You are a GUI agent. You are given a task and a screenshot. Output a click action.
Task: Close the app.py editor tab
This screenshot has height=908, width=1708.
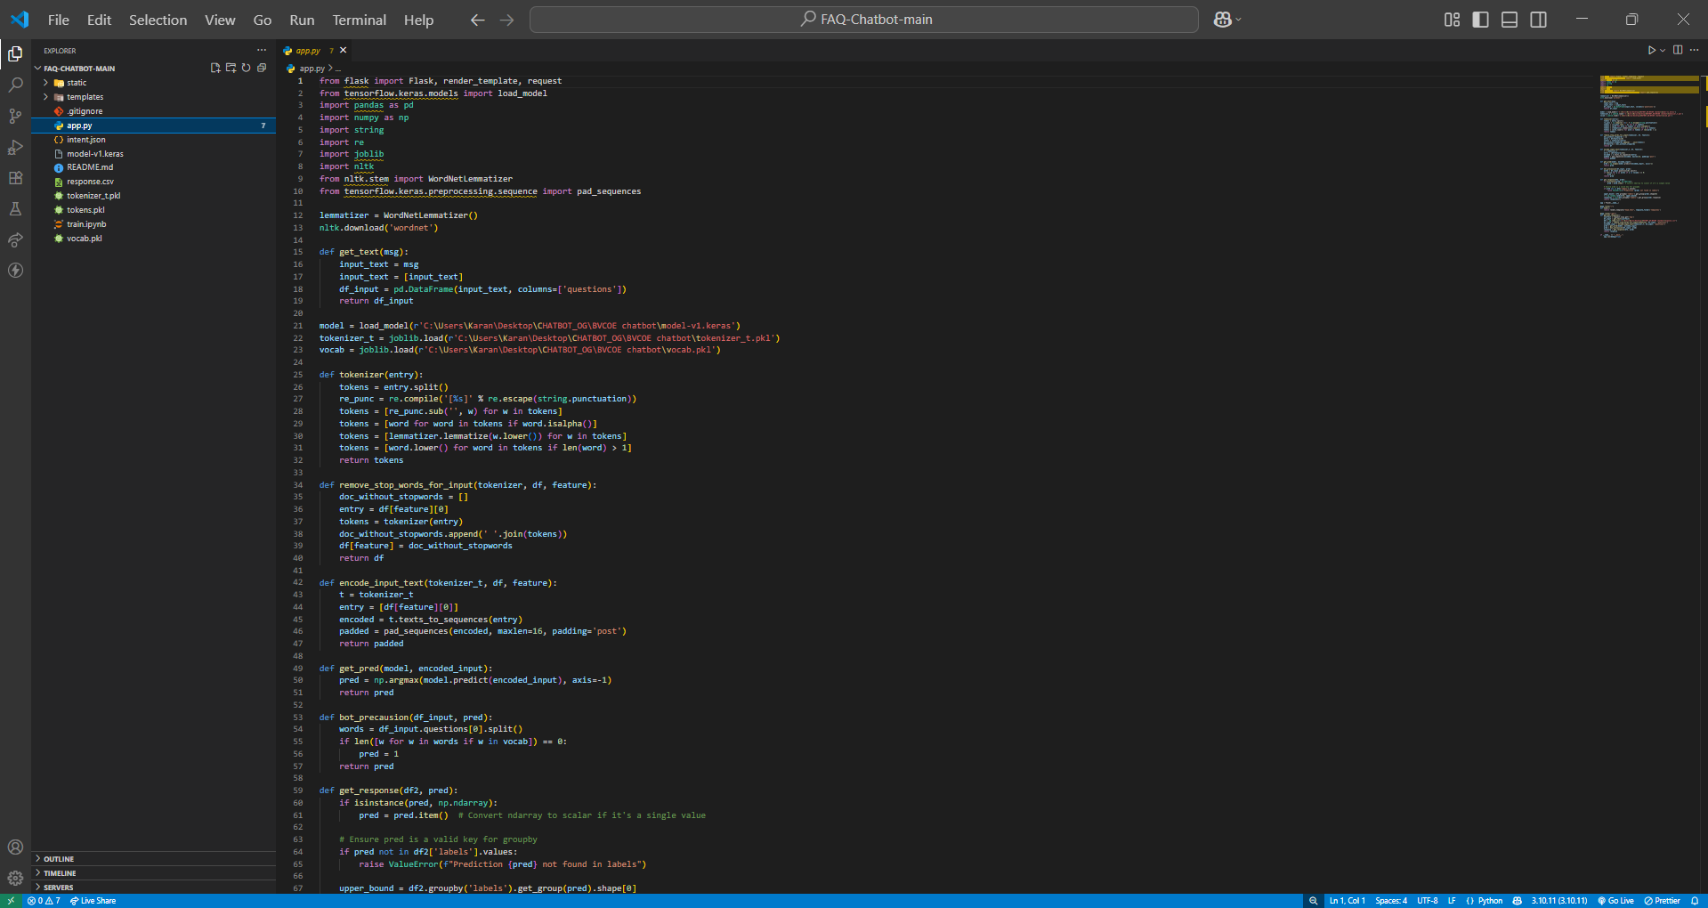[x=343, y=51]
